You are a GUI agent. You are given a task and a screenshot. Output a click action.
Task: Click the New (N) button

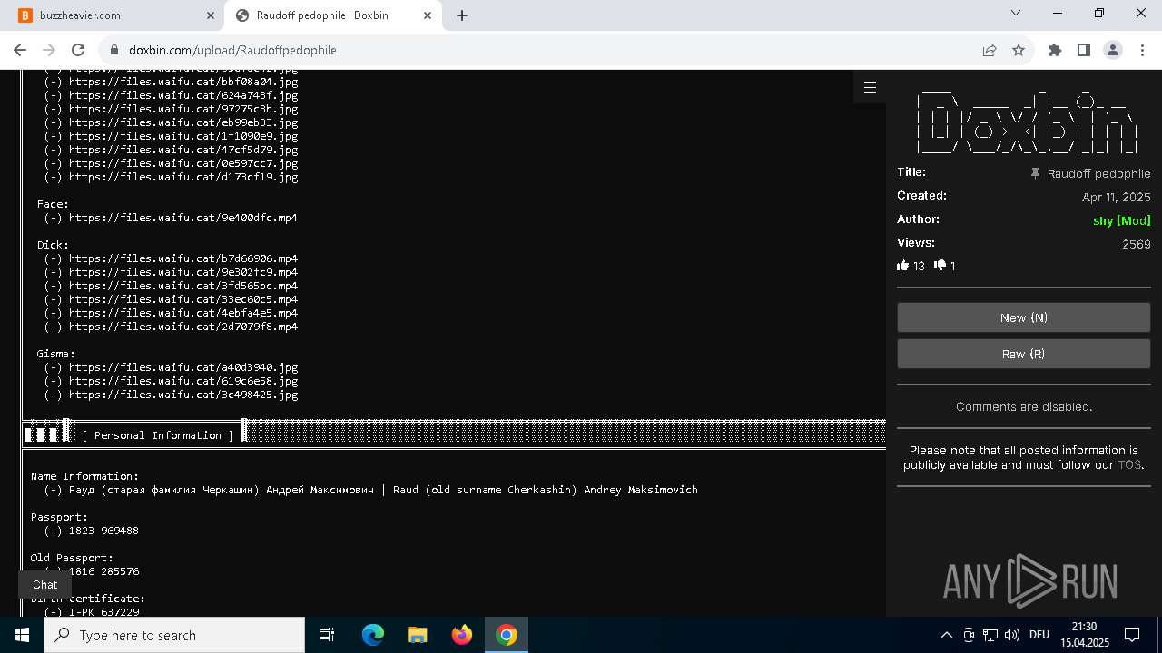(1023, 317)
